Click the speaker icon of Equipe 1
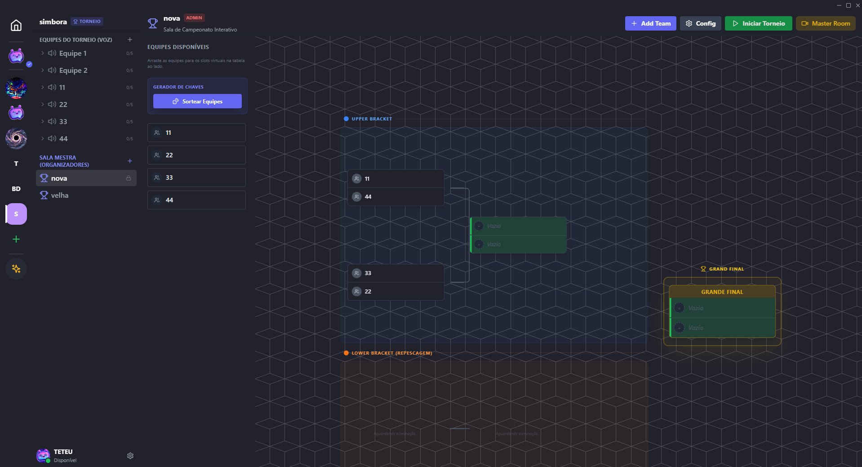The image size is (862, 467). pos(52,53)
